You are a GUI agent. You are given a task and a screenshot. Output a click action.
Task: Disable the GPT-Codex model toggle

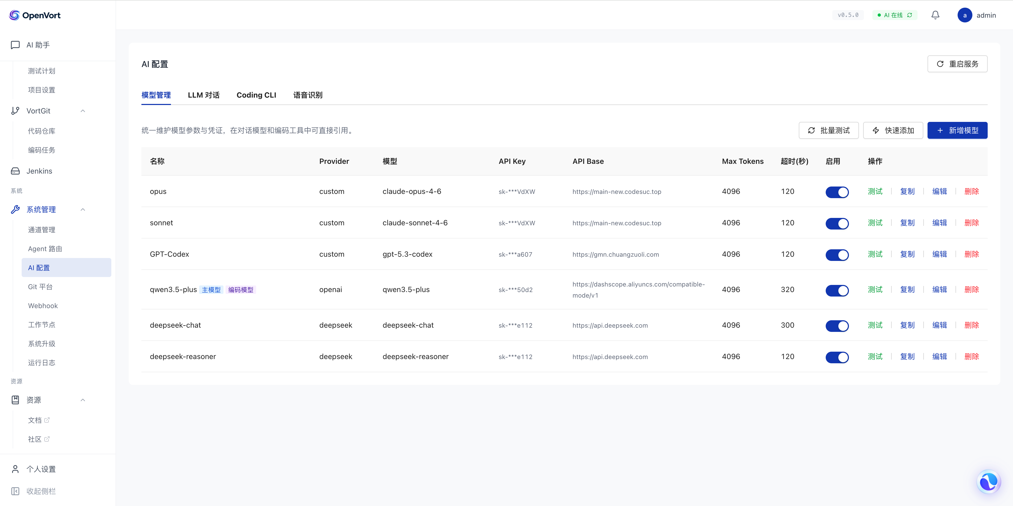837,255
